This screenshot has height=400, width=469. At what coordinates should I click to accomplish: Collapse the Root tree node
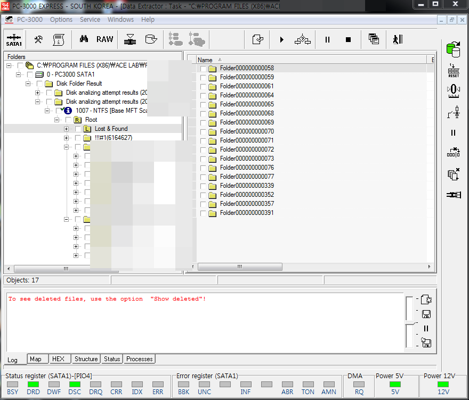[57, 120]
